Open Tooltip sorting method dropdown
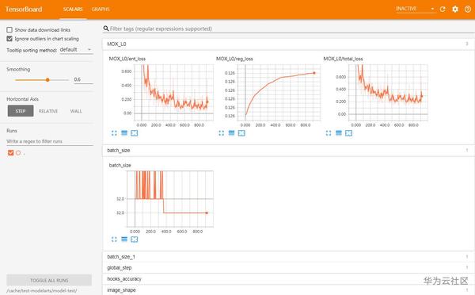 (x=76, y=49)
